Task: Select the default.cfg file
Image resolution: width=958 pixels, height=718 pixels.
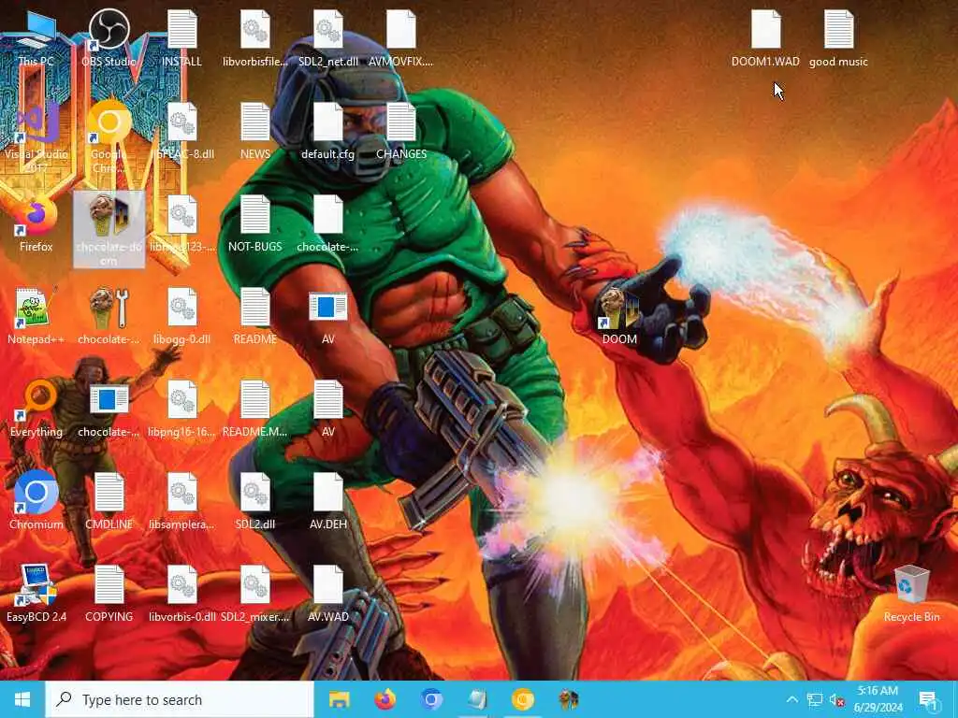Action: click(328, 131)
